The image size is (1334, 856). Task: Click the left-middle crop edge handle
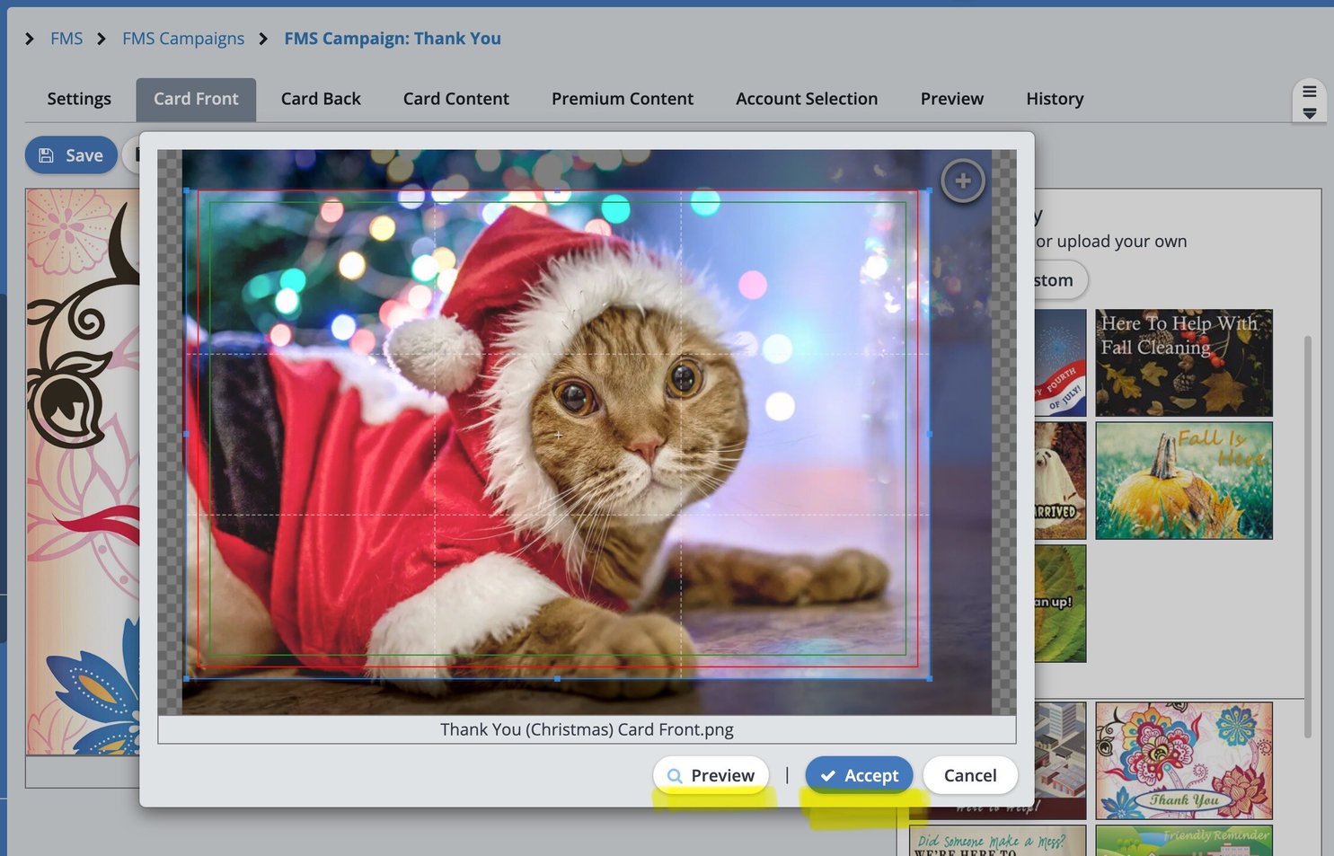tap(186, 434)
